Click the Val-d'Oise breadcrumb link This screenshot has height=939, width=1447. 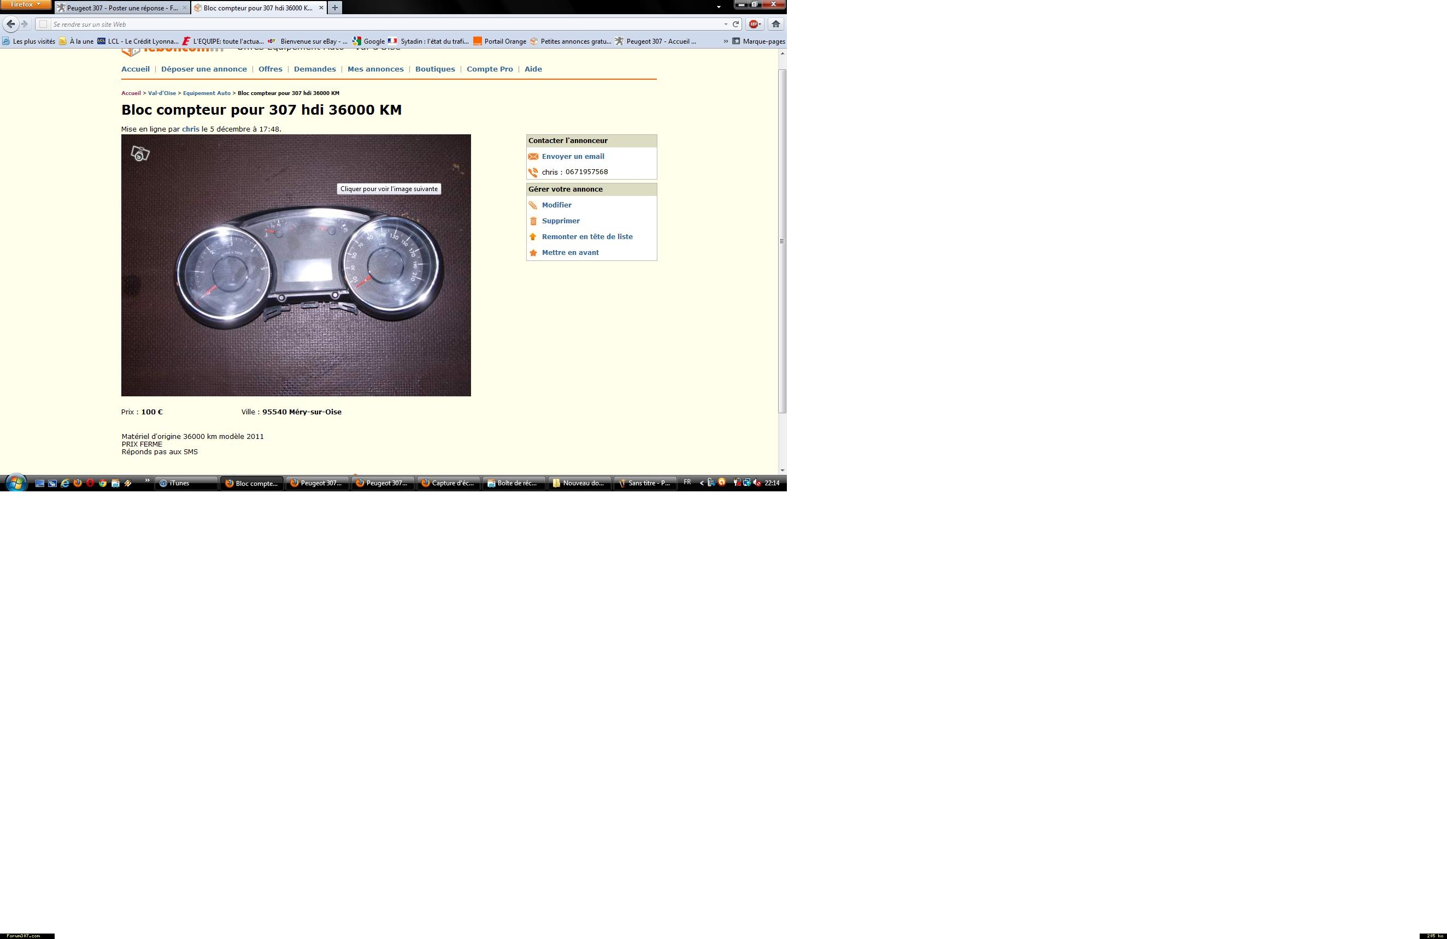pos(162,93)
